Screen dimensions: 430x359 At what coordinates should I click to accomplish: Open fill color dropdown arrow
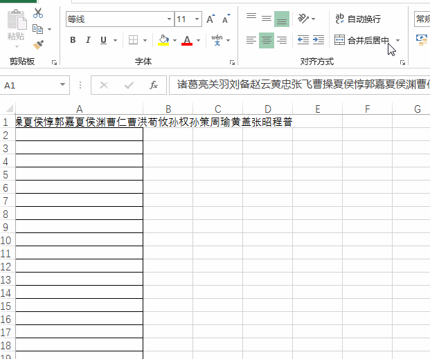pyautogui.click(x=174, y=41)
